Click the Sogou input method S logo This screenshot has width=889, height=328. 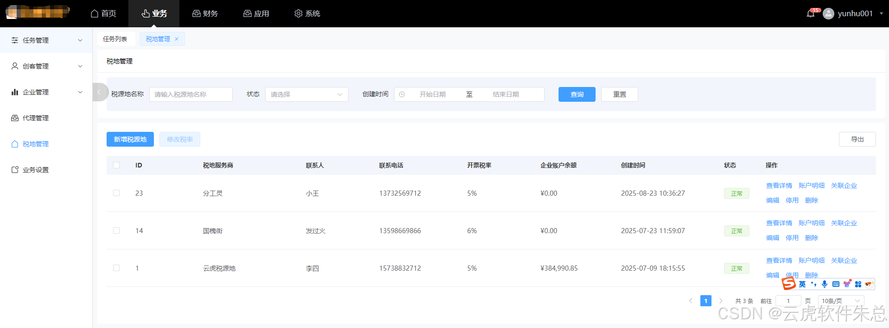[x=788, y=283]
